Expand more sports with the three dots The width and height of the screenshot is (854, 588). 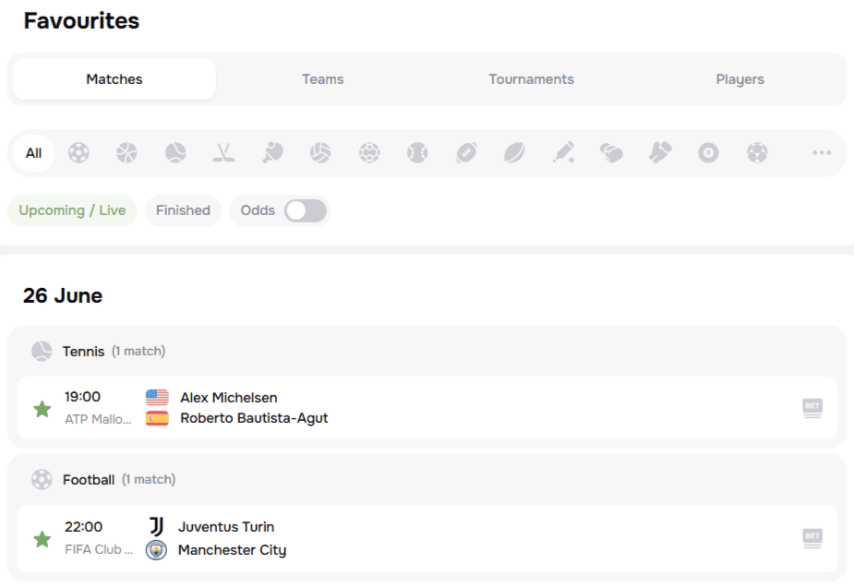822,153
